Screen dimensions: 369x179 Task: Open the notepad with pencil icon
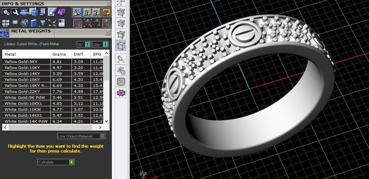tap(52, 12)
